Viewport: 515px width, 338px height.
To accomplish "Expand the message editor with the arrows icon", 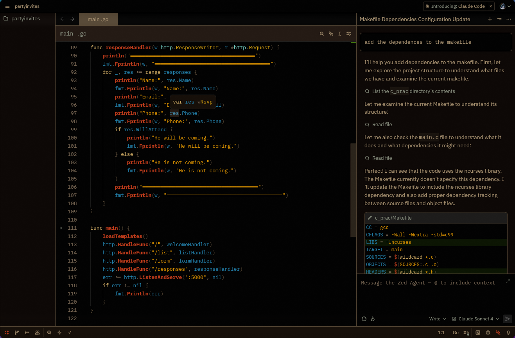I will click(508, 281).
